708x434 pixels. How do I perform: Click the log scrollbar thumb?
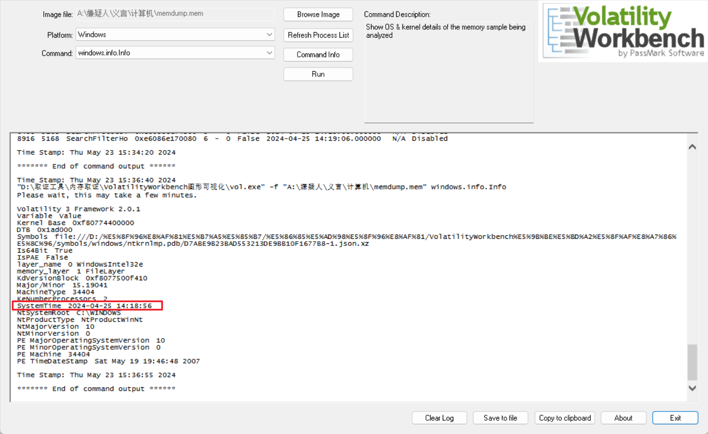coord(692,362)
